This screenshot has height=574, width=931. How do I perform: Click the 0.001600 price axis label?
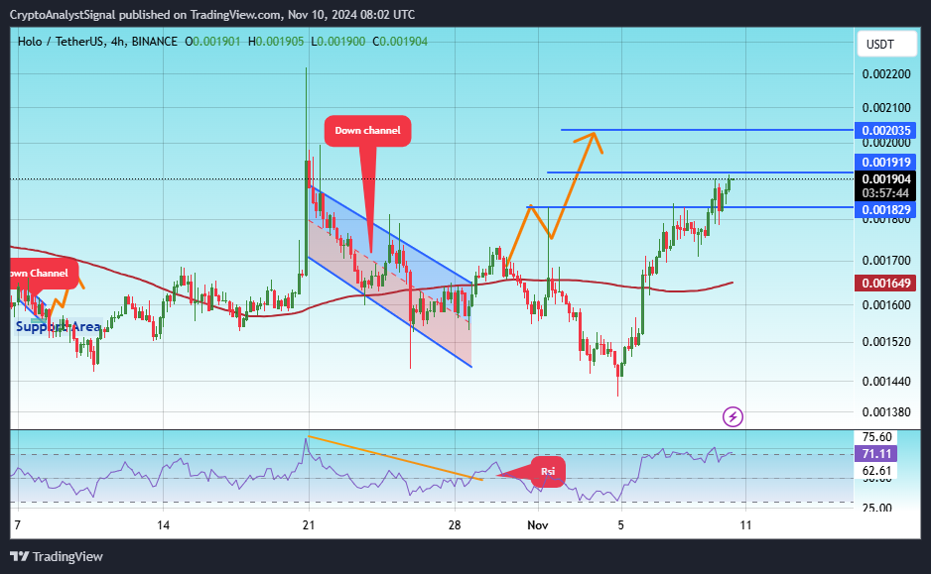pos(886,304)
